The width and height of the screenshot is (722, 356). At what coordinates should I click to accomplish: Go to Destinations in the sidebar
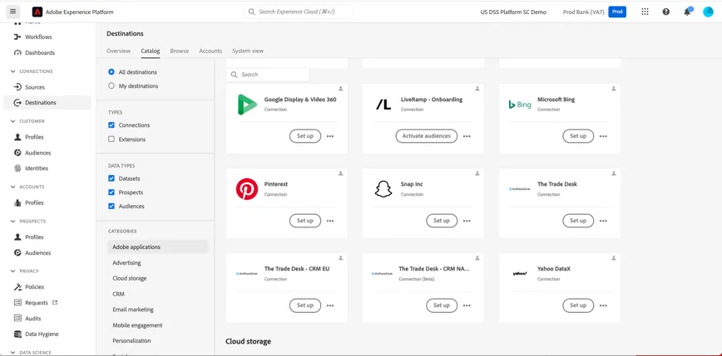(x=47, y=102)
